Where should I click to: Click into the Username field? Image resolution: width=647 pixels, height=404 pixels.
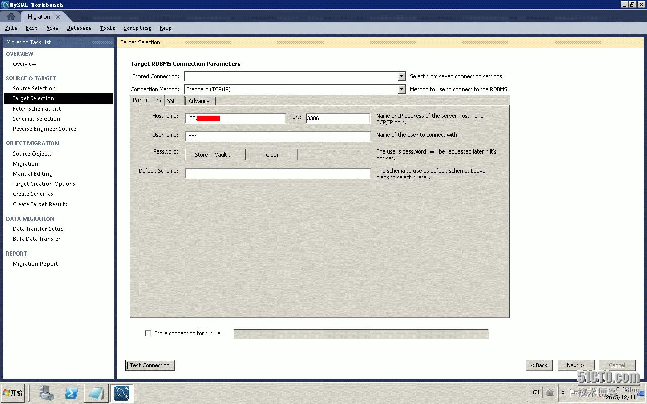[x=278, y=136]
